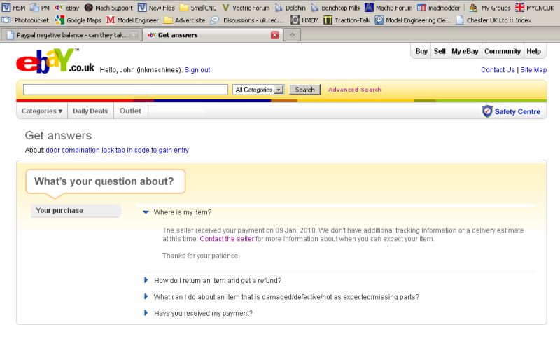Open the Help menu
Screen dimensions: 560x353
(533, 51)
